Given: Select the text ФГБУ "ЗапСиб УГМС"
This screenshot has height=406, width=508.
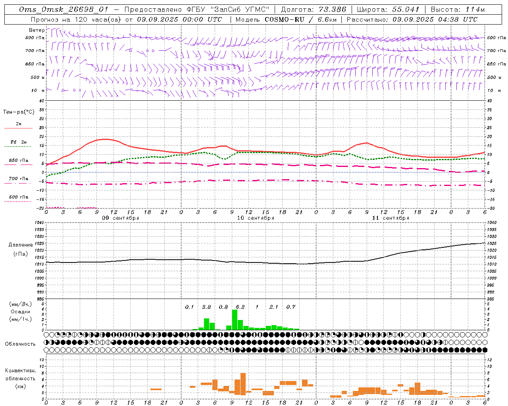Looking at the screenshot, I should click(x=228, y=10).
